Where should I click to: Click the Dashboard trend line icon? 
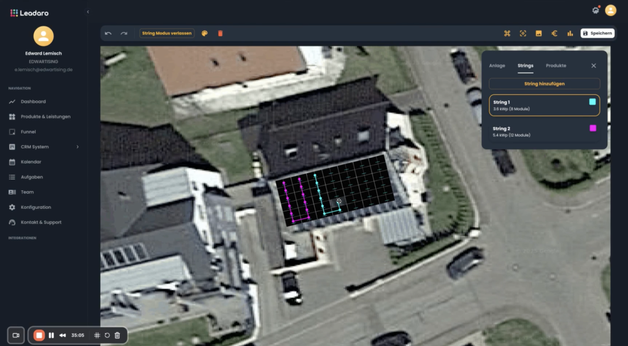(x=12, y=102)
